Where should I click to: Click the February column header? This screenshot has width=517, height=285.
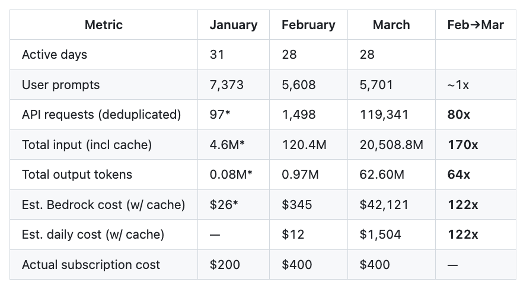[x=308, y=25]
